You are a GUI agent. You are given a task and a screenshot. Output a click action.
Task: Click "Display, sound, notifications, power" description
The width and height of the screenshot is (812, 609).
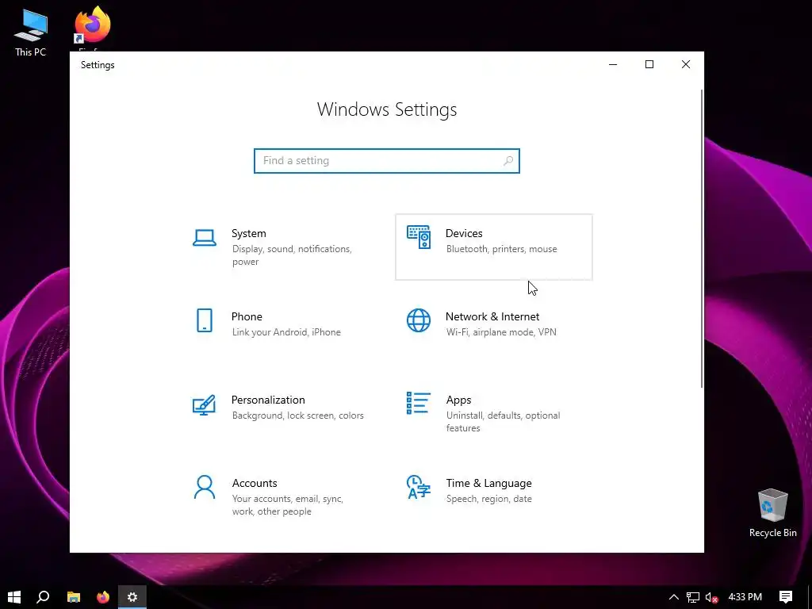point(292,255)
